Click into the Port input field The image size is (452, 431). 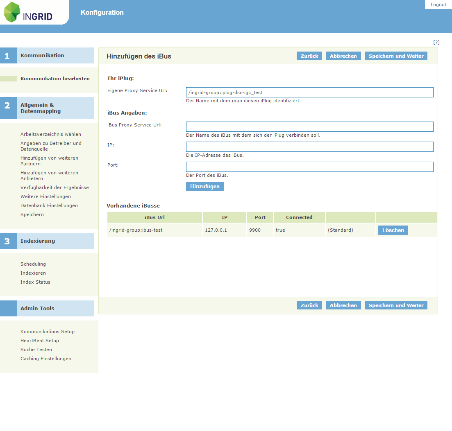pyautogui.click(x=309, y=167)
